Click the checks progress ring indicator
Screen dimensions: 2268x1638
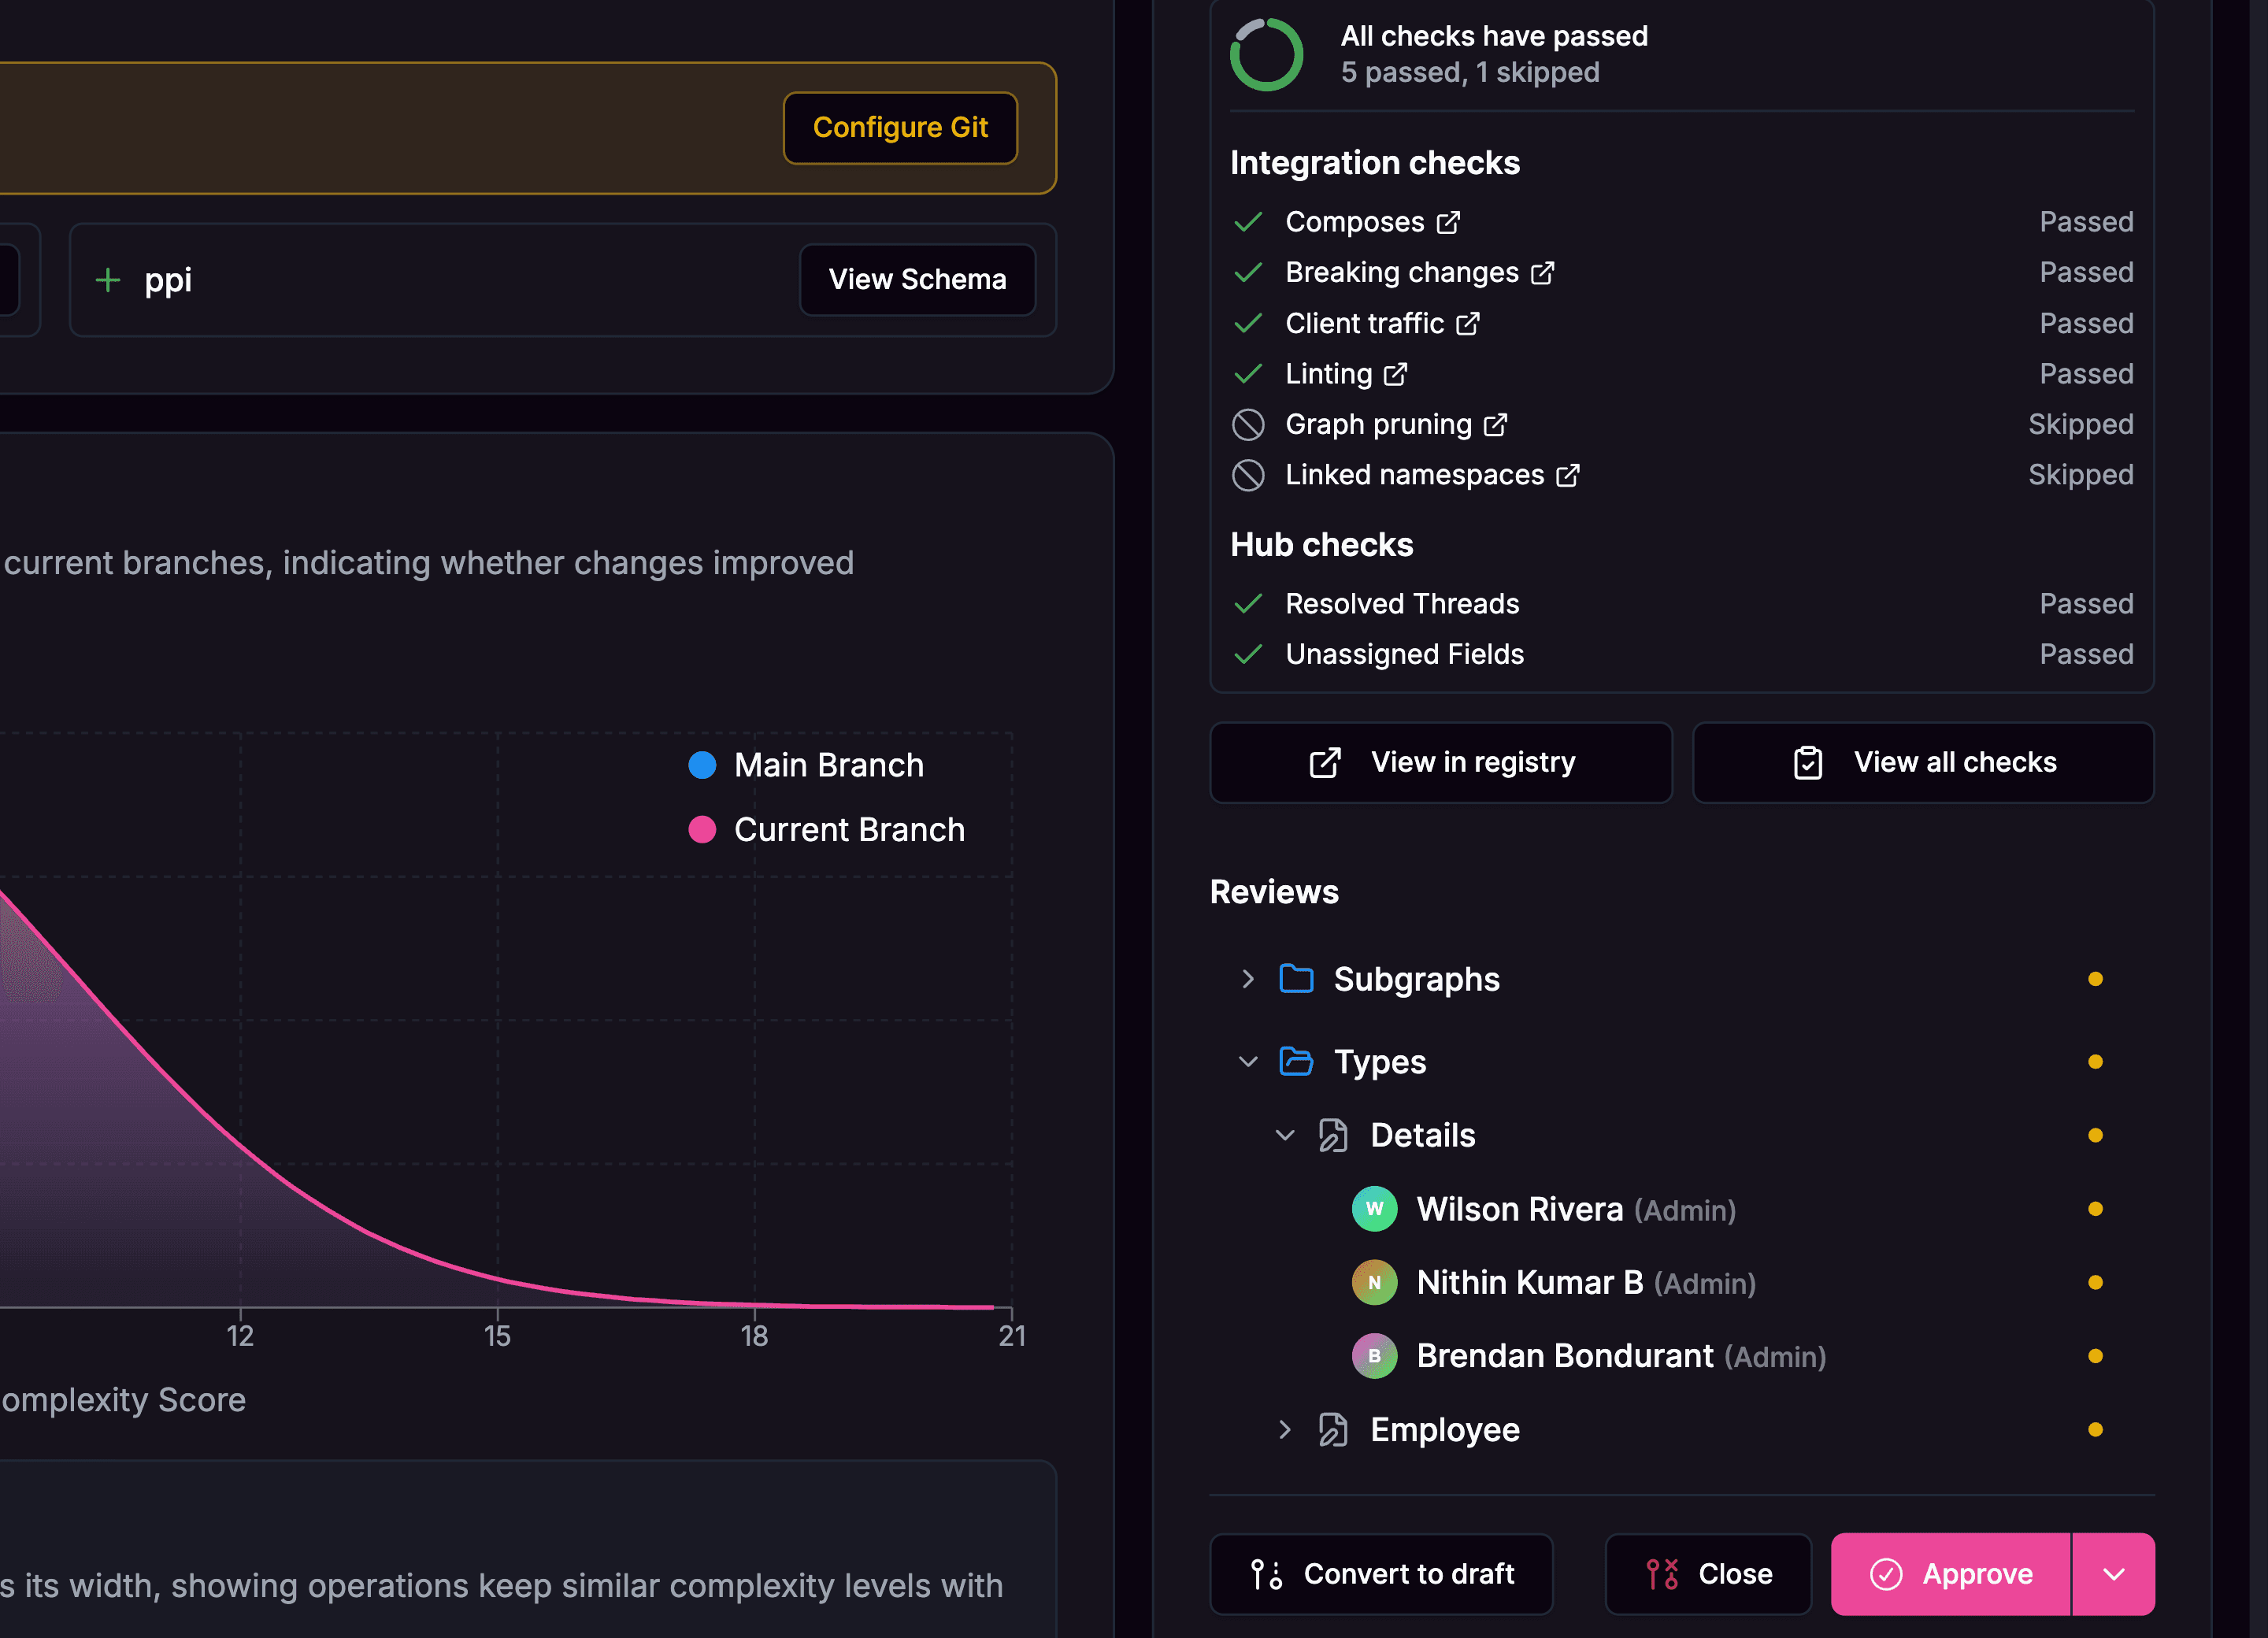pyautogui.click(x=1266, y=54)
